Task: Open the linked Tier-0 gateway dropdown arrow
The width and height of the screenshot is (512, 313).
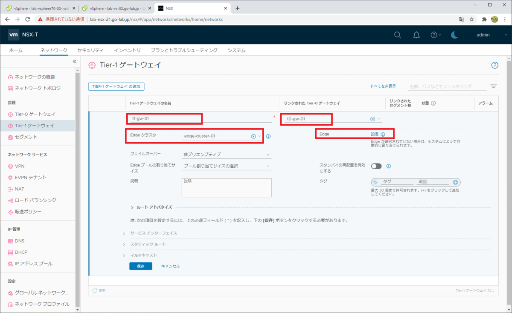Action: [379, 119]
